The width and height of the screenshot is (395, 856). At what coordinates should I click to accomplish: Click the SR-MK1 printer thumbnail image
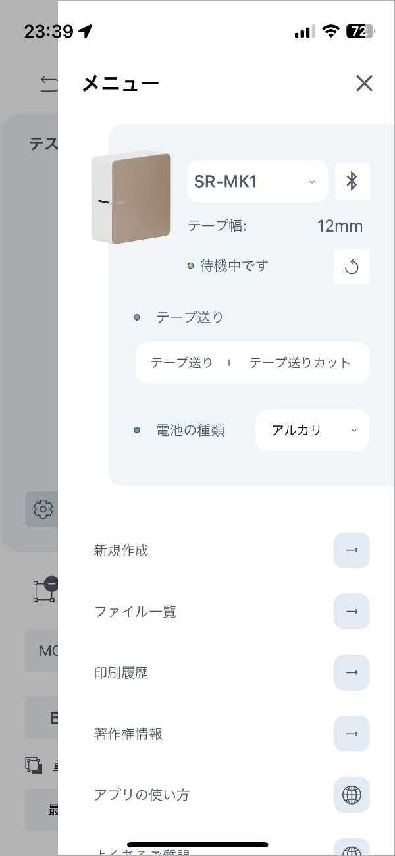tap(130, 197)
